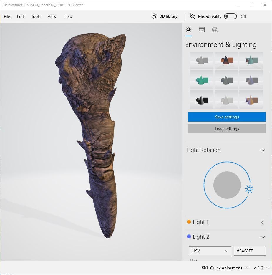Open the Help menu
The width and height of the screenshot is (272, 275).
[68, 16]
